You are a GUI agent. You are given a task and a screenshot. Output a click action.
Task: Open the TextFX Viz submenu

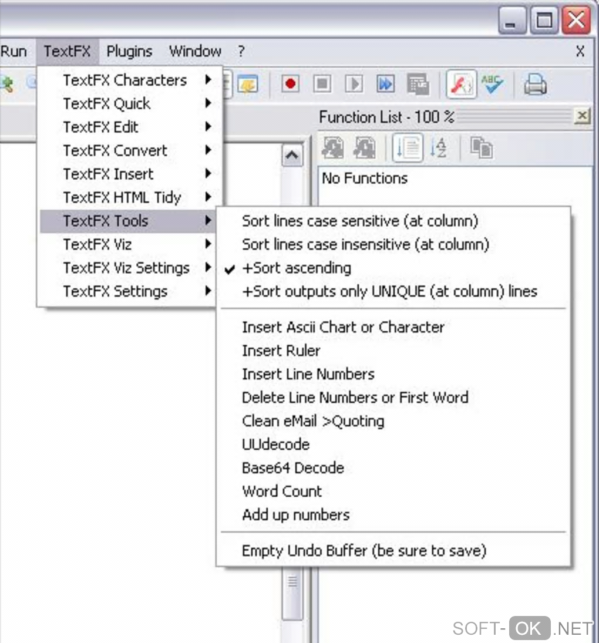pos(127,244)
